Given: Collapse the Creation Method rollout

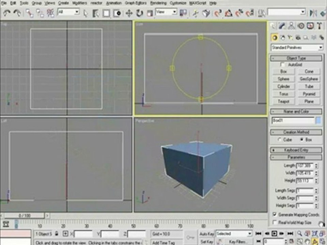Looking at the screenshot, I should 296,132.
